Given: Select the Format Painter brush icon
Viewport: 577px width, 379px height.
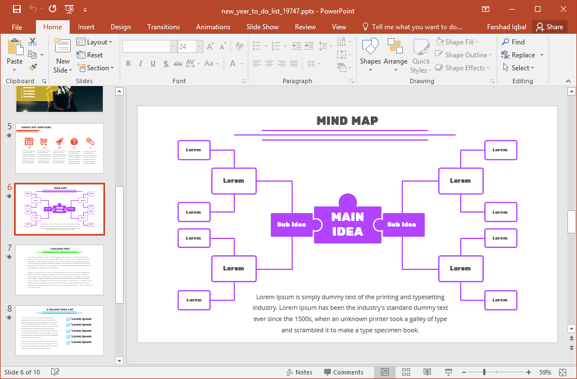Looking at the screenshot, I should coord(33,67).
